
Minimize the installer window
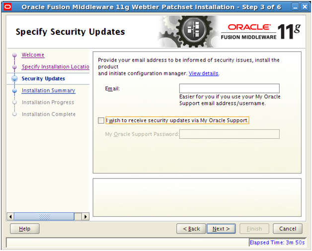(x=295, y=7)
